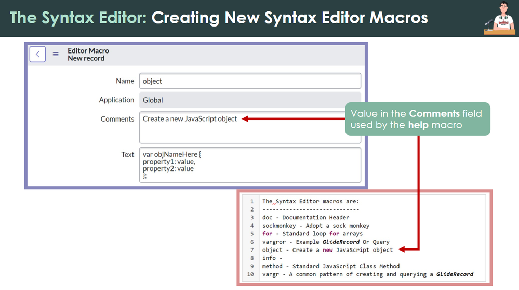Click the 'vargror - Example GlideRecord Or Query' line
The height and width of the screenshot is (290, 519).
[x=326, y=242]
